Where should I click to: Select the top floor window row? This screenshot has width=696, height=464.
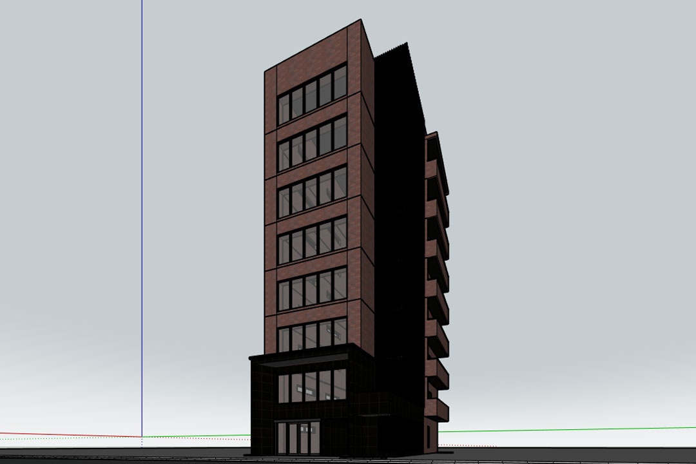tap(312, 95)
